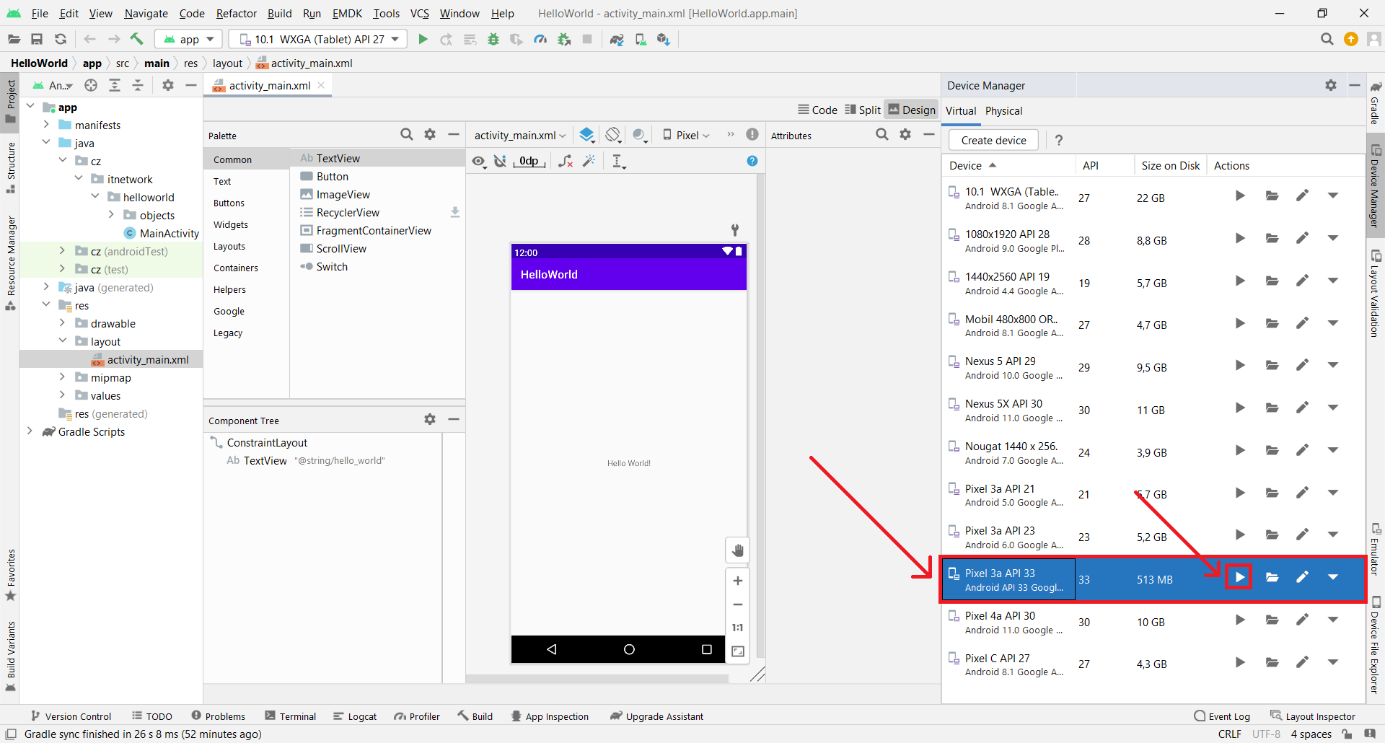Viewport: 1385px width, 743px height.
Task: Open the 10.1 WXGA device selector dropdown
Action: click(x=317, y=39)
